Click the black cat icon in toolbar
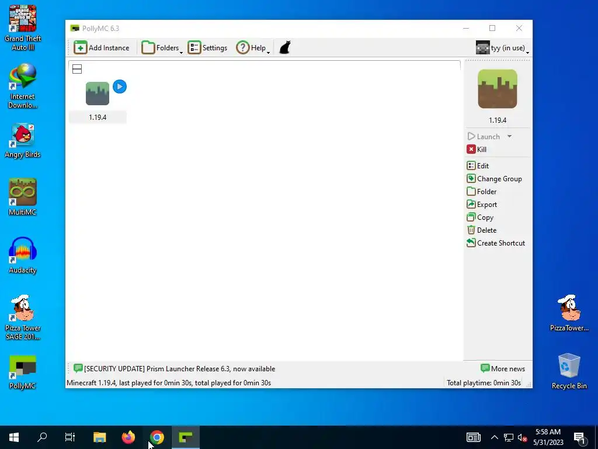Screen dimensions: 598x449 pyautogui.click(x=285, y=48)
